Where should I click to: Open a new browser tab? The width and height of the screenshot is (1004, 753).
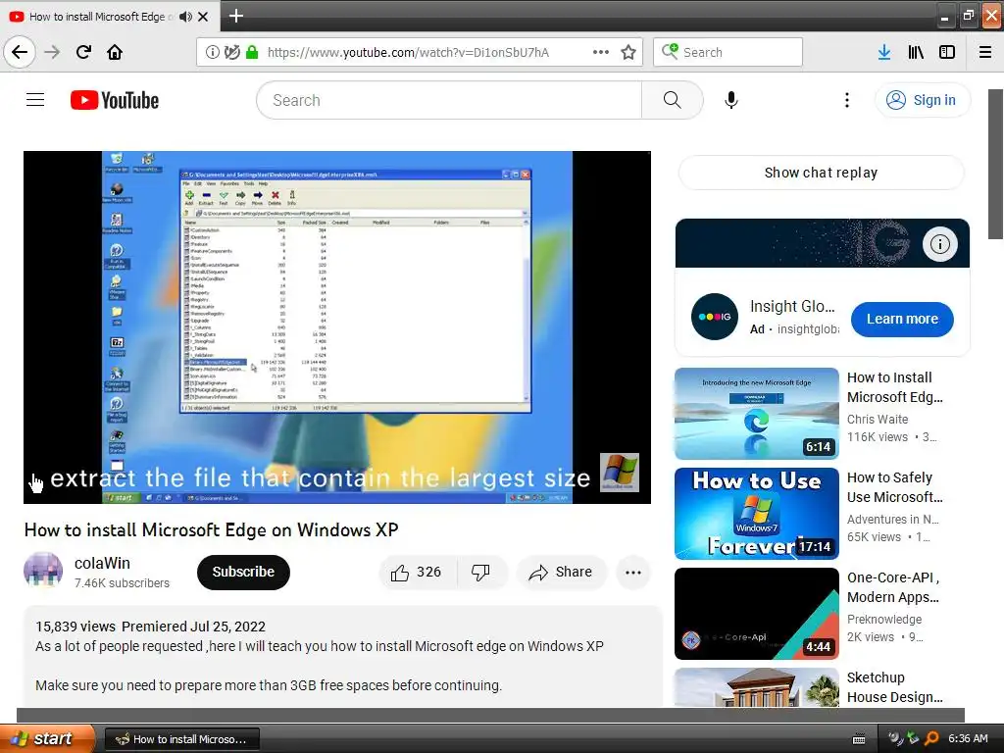235,16
